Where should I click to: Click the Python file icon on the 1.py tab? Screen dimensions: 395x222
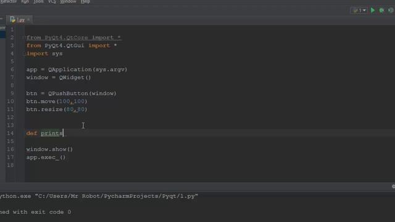12,20
